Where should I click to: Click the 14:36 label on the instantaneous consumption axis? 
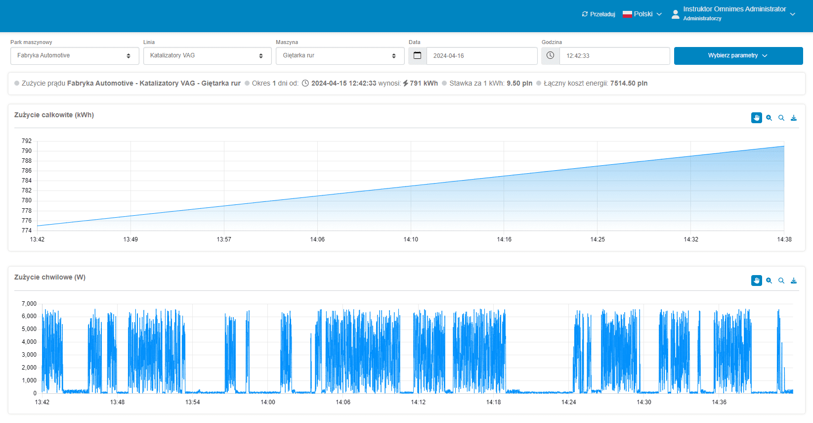click(719, 402)
